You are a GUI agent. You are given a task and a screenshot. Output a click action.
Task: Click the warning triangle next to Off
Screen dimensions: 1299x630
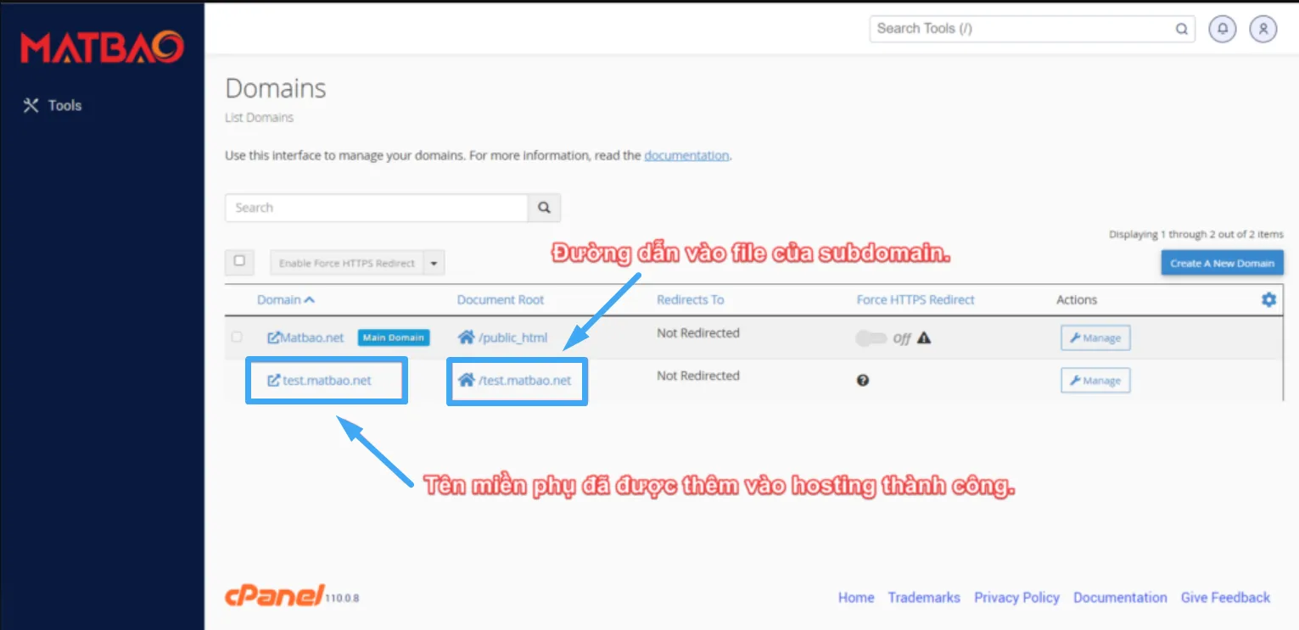[924, 337]
